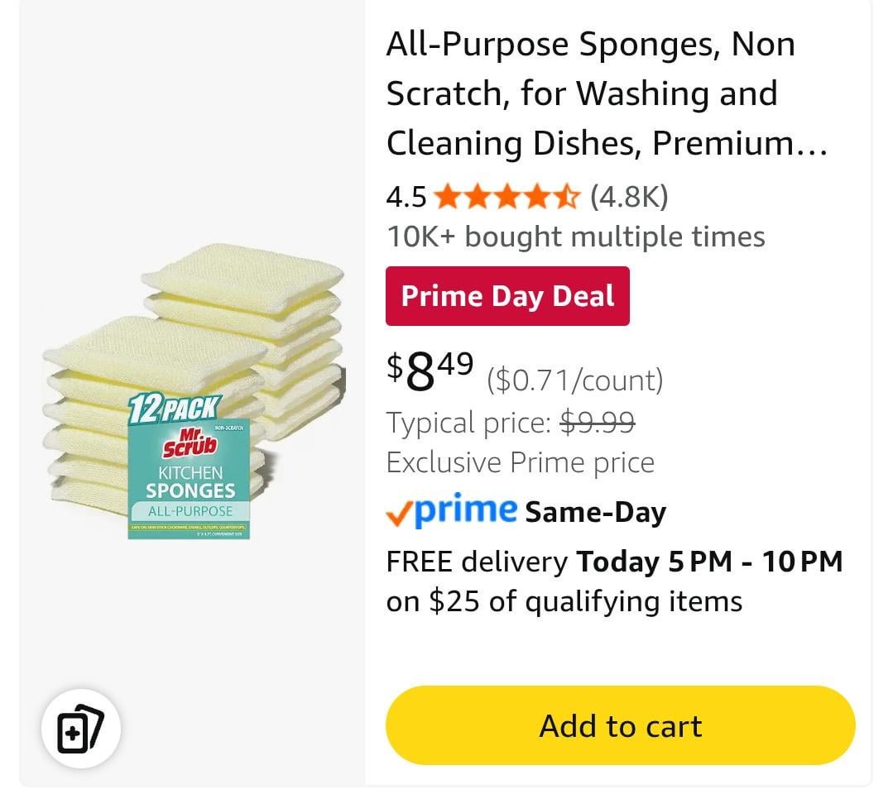893x794 pixels.
Task: Open the 4.8K reviews count
Action: [628, 197]
